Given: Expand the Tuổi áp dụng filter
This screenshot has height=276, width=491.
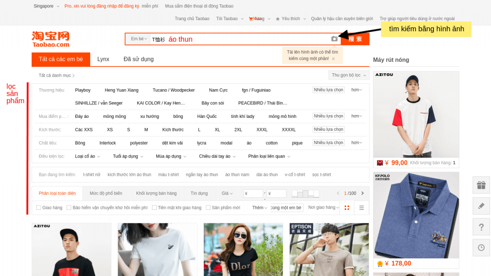Looking at the screenshot, I should coord(128,156).
